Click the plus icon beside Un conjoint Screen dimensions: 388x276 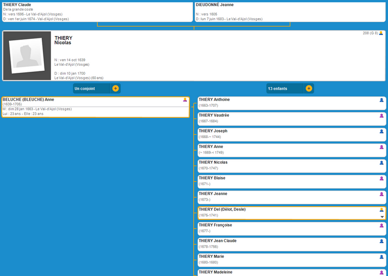coord(115,88)
